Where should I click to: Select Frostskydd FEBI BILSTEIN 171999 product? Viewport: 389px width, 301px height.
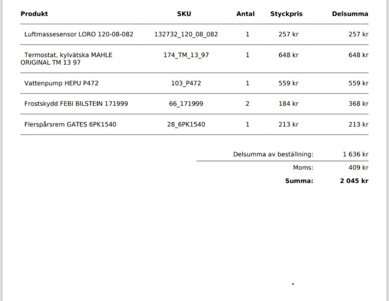(x=76, y=104)
